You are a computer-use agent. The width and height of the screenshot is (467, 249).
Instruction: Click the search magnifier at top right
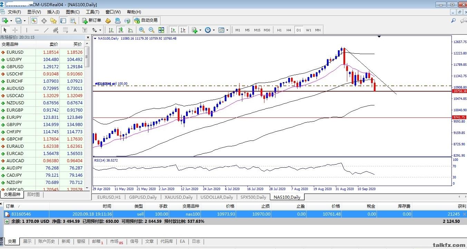(454, 21)
